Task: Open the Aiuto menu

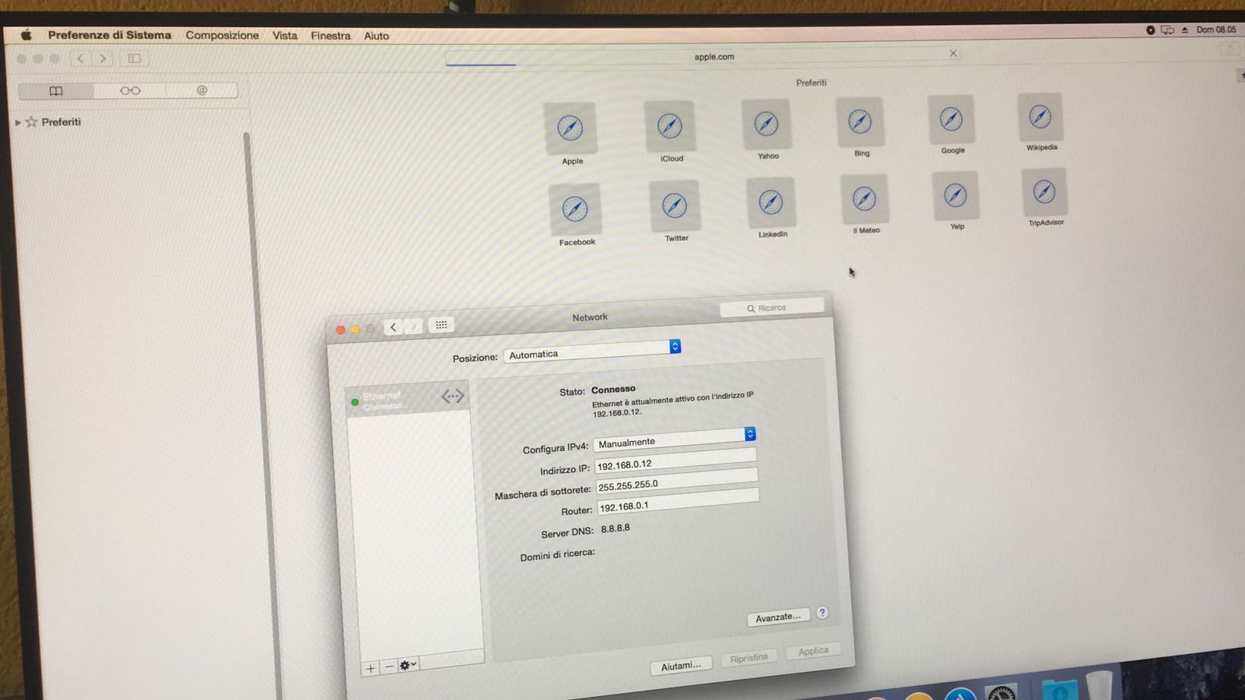Action: (x=377, y=36)
